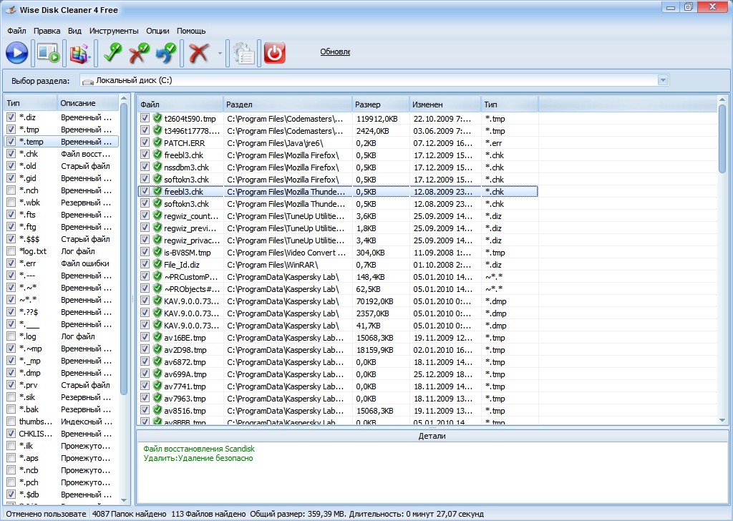Viewport: 733px width, 521px height.
Task: Click file types panel scroll-down arrow
Action: (124, 500)
